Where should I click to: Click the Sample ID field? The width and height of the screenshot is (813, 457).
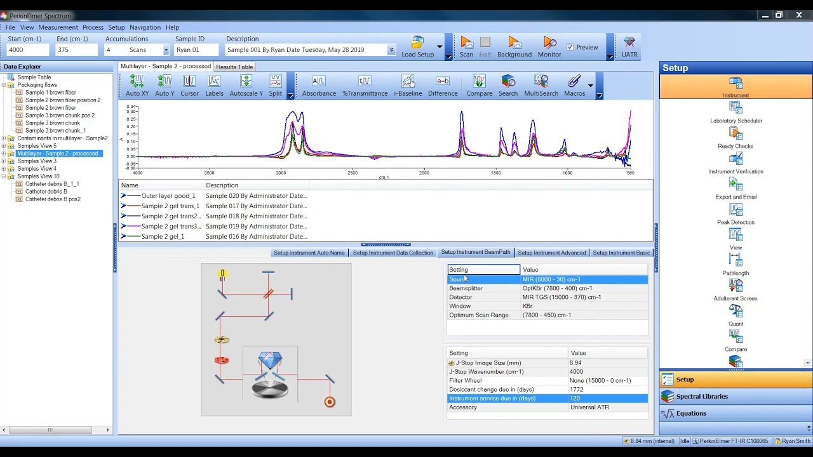196,50
